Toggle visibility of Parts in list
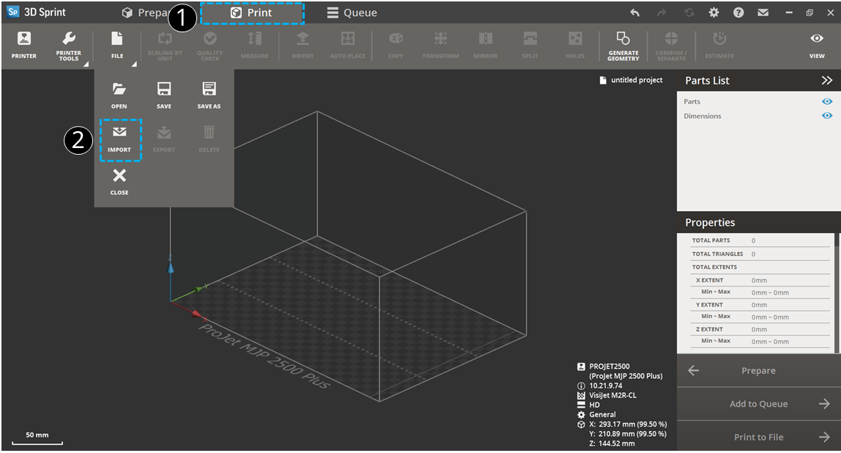Viewport: 841px width, 453px height. click(827, 102)
